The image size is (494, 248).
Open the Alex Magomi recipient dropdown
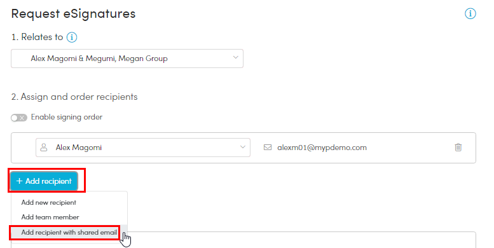(x=143, y=147)
